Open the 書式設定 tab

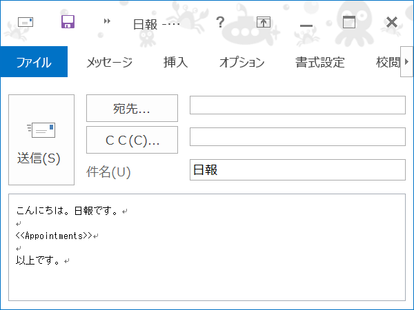[319, 62]
